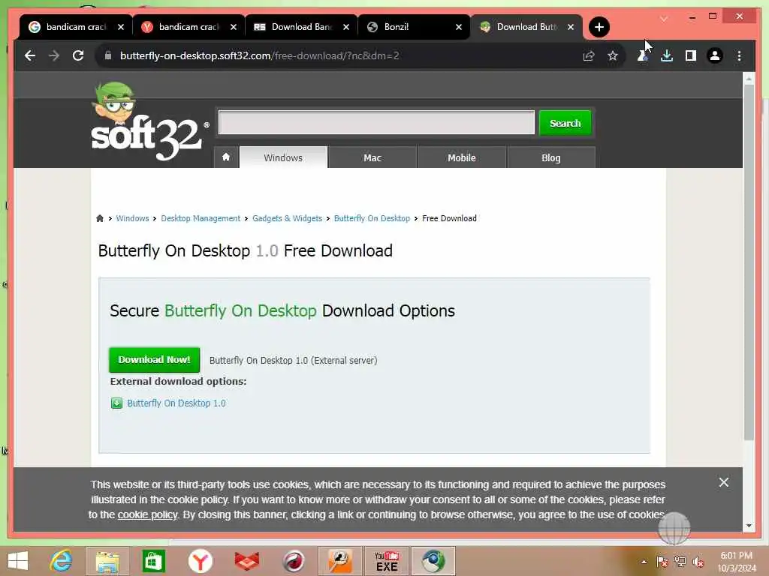
Task: Click the Butterfly On Desktop breadcrumb link
Action: pos(372,218)
